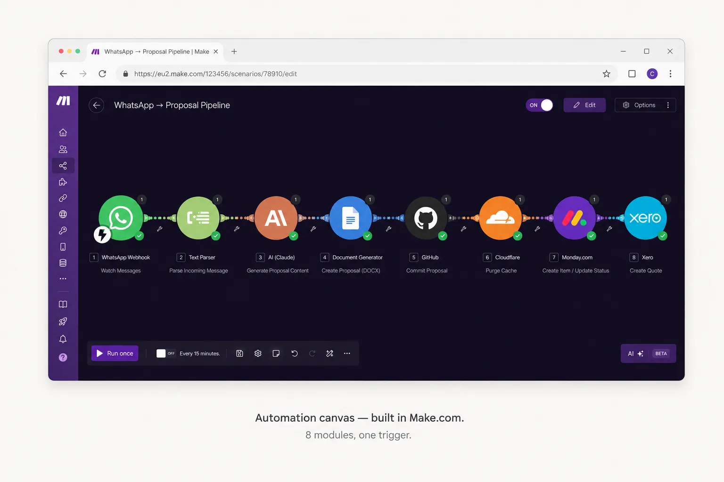Screen dimensions: 724x482
Task: Open a new browser tab
Action: click(234, 52)
